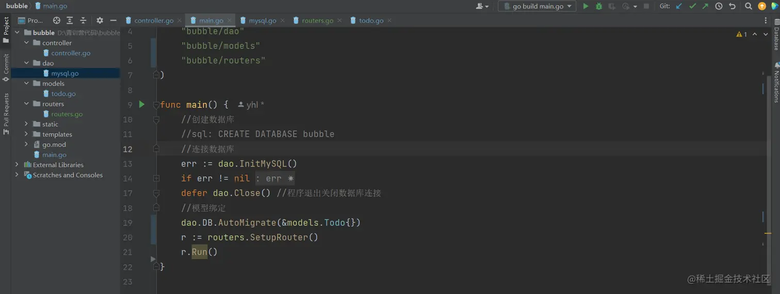Open Search Everywhere magnifier icon
780x294 pixels.
coord(749,6)
